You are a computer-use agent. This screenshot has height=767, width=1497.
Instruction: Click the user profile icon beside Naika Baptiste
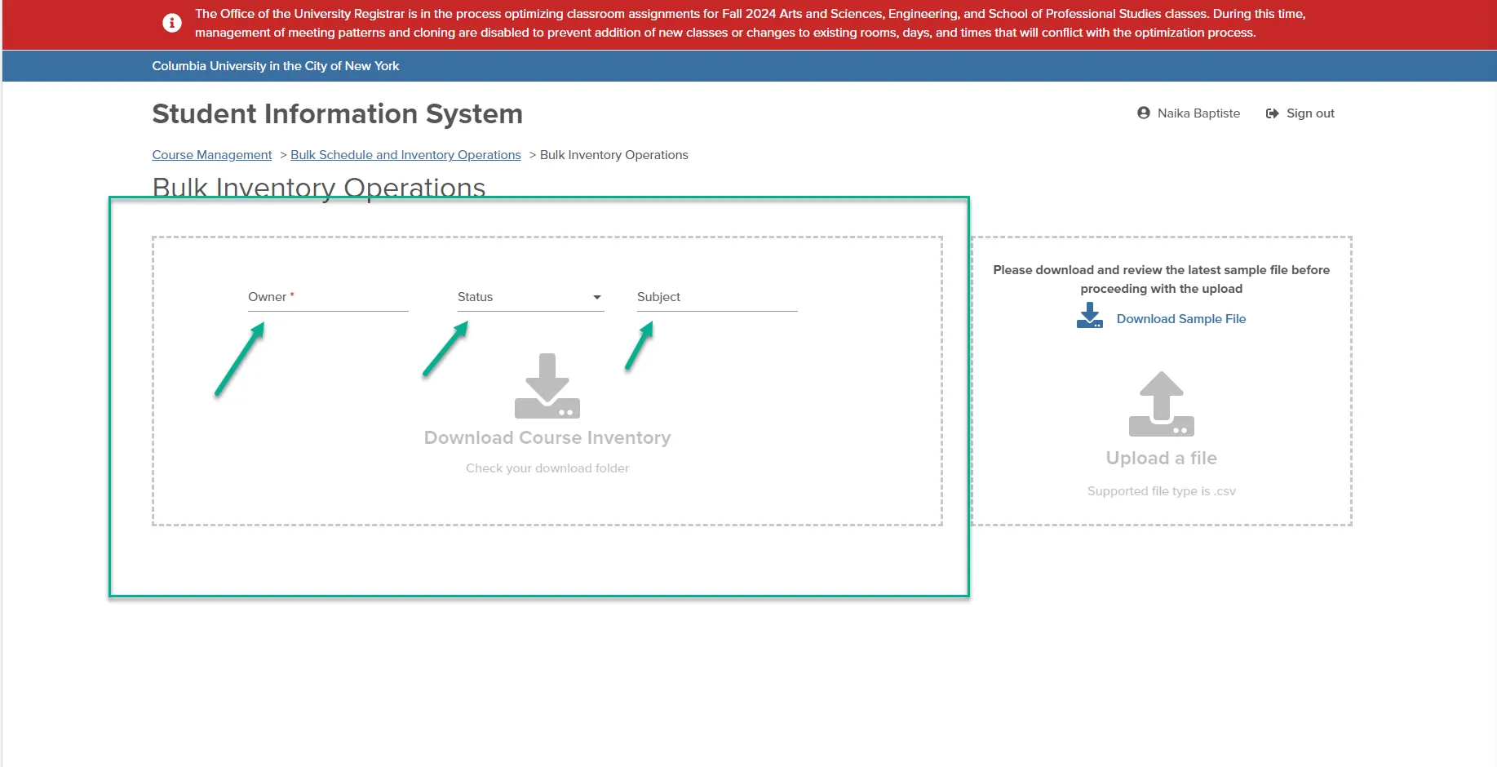coord(1144,113)
